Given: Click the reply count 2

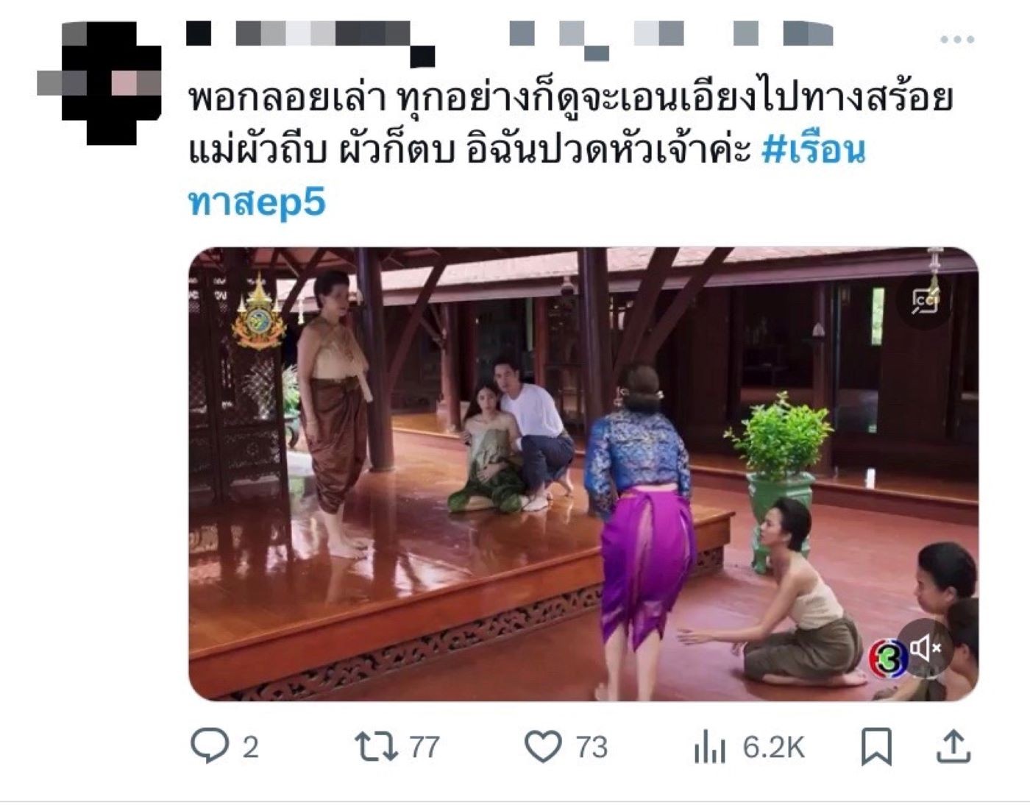Looking at the screenshot, I should click(x=250, y=748).
